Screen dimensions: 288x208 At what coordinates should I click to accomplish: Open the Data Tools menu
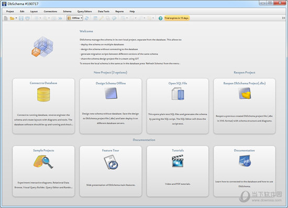click(x=103, y=12)
